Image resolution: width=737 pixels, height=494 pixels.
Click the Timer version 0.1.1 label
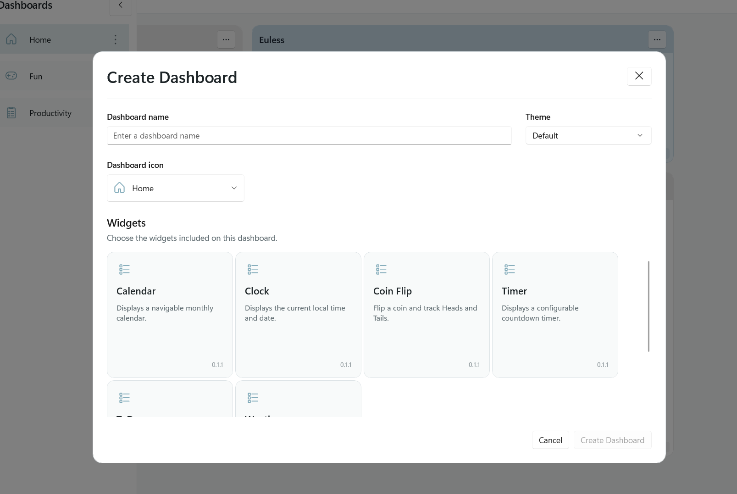click(603, 365)
